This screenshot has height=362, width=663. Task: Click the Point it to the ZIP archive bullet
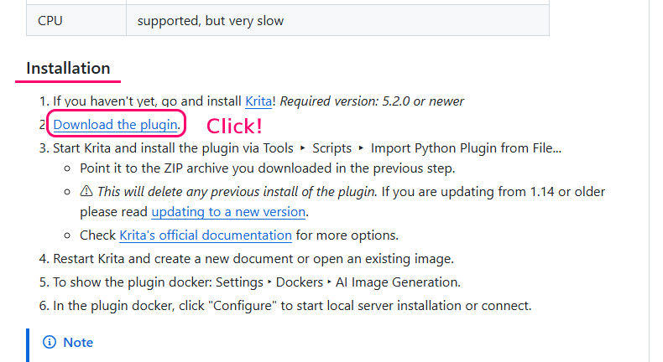tap(267, 168)
